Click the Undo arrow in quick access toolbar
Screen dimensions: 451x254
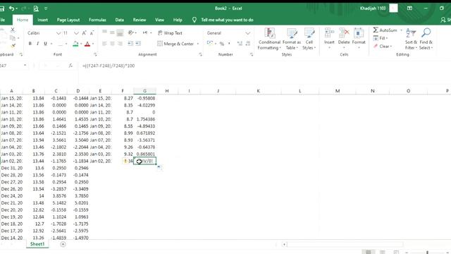tap(11, 8)
